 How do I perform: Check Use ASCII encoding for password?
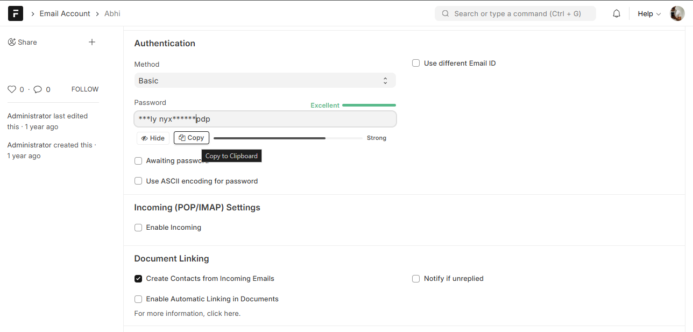click(138, 181)
